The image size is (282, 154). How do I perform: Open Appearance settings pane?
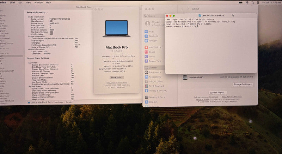pyautogui.click(x=153, y=72)
